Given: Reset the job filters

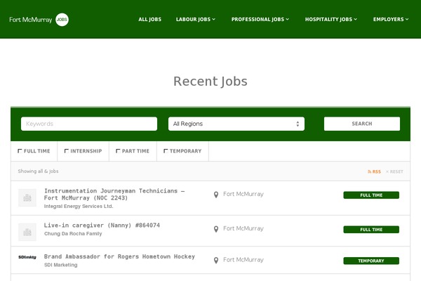Looking at the screenshot, I should click(x=394, y=171).
